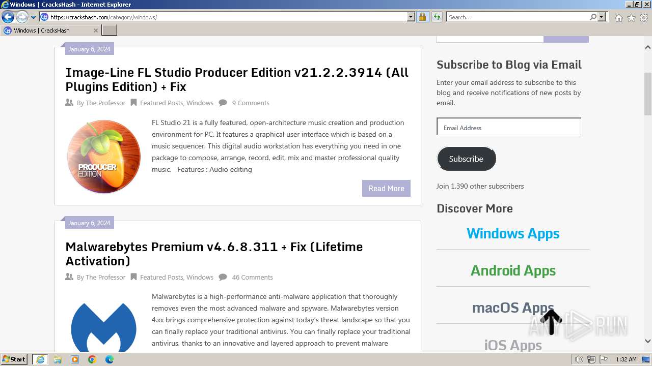Open the iOS Apps link
The width and height of the screenshot is (652, 366).
[513, 345]
